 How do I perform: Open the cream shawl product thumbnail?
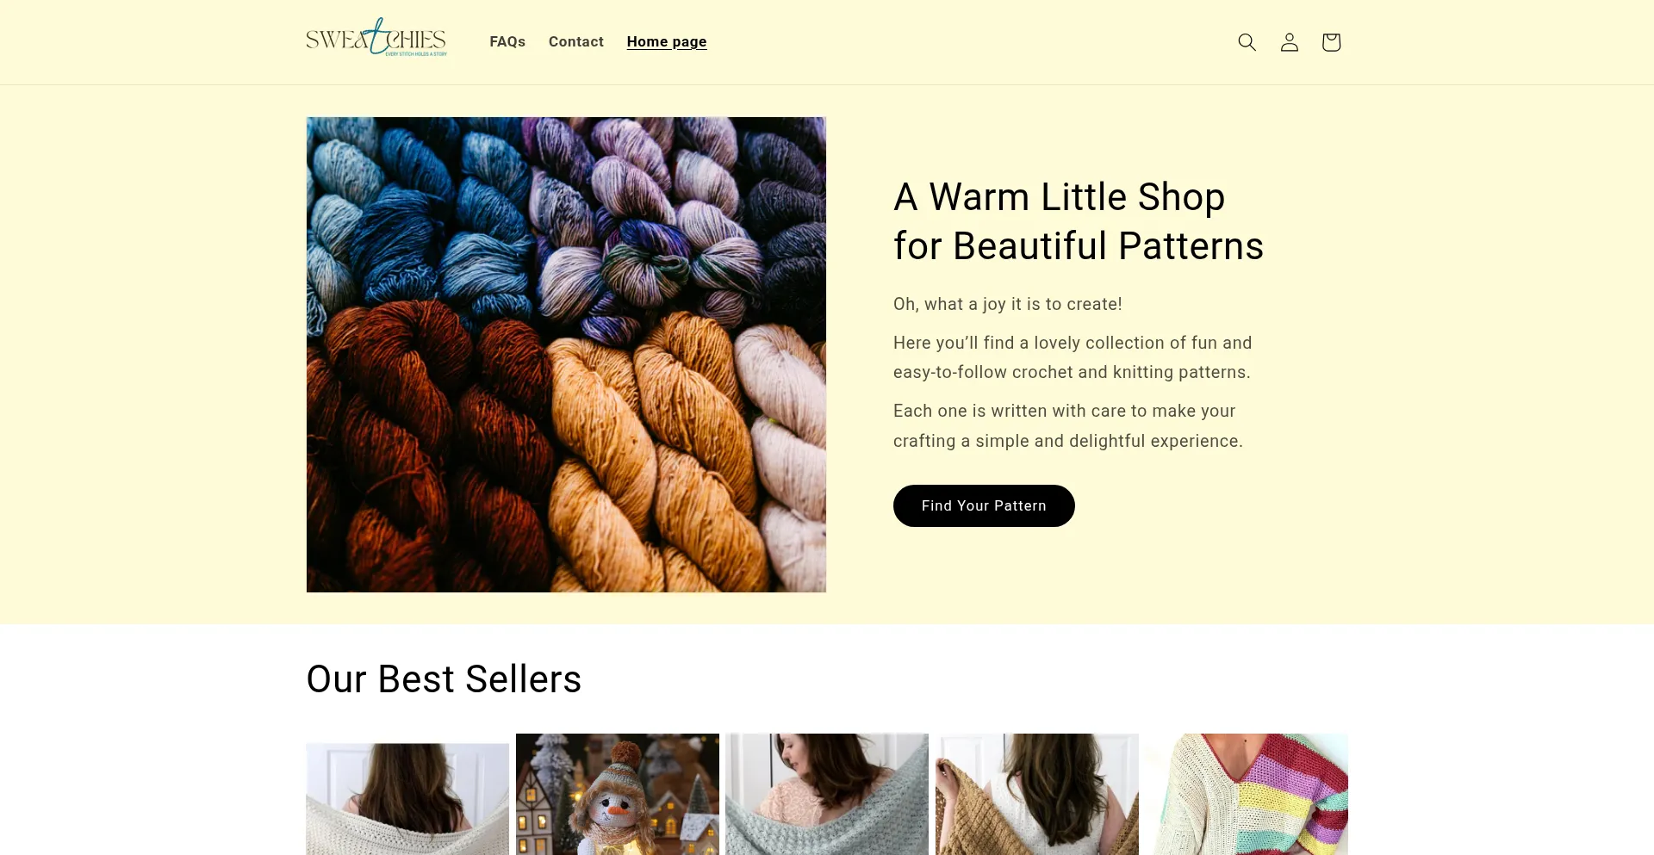(407, 799)
